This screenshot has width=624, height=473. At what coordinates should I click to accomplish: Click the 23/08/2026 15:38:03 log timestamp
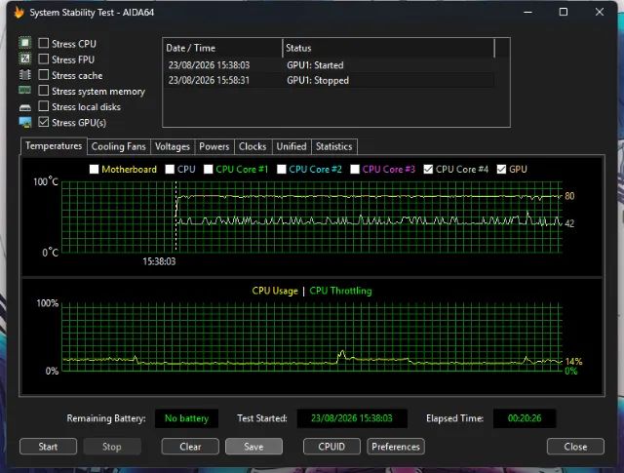209,65
